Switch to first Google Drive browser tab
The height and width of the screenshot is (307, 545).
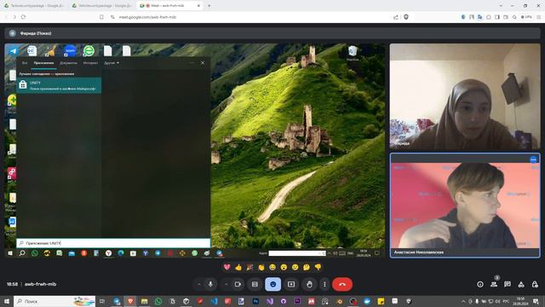[x=34, y=6]
